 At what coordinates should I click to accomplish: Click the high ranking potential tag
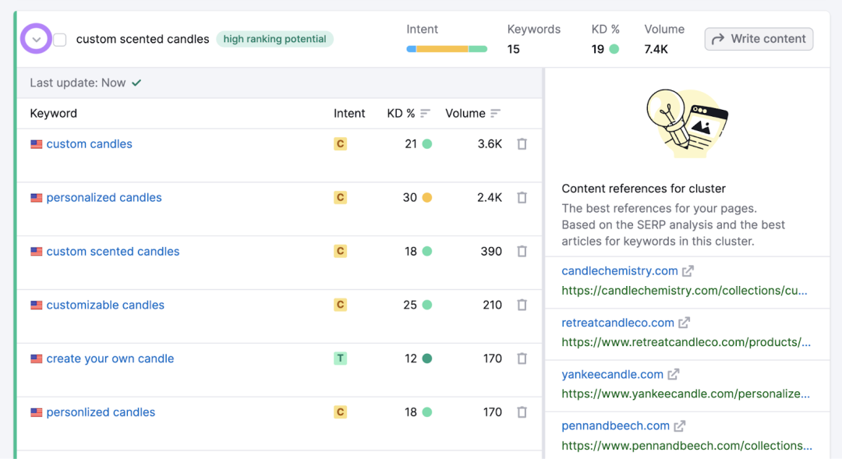(x=274, y=39)
